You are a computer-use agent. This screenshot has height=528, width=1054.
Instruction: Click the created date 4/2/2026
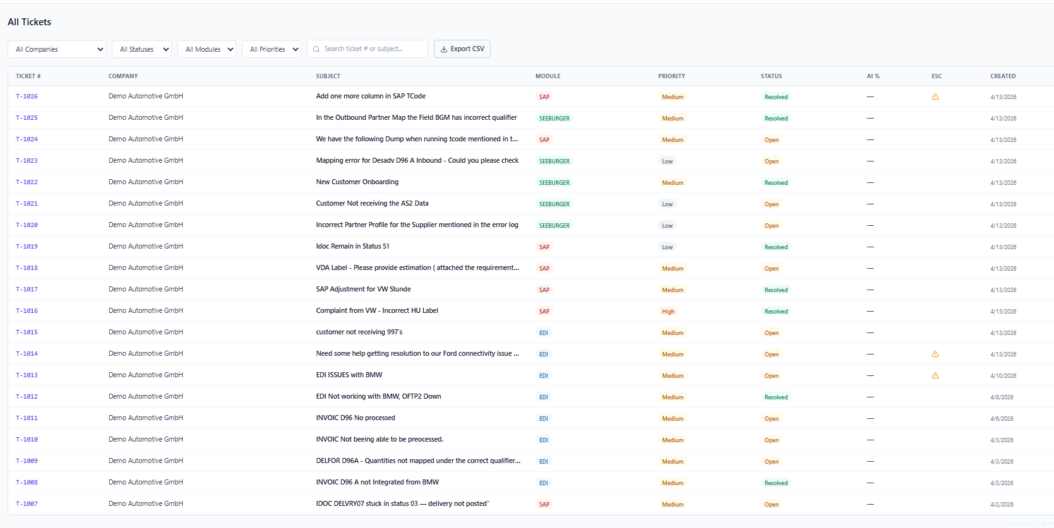pyautogui.click(x=1002, y=505)
